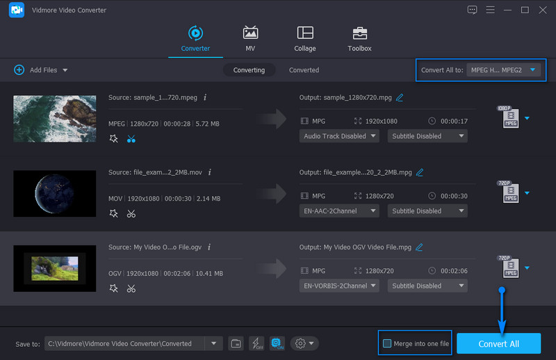This screenshot has height=360, width=556.
Task: Open the Audio Track Disabled dropdown
Action: coord(340,136)
